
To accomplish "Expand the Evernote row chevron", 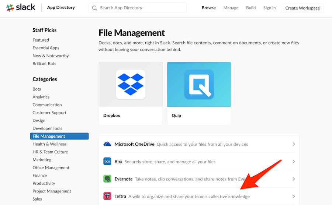I will pyautogui.click(x=294, y=179).
